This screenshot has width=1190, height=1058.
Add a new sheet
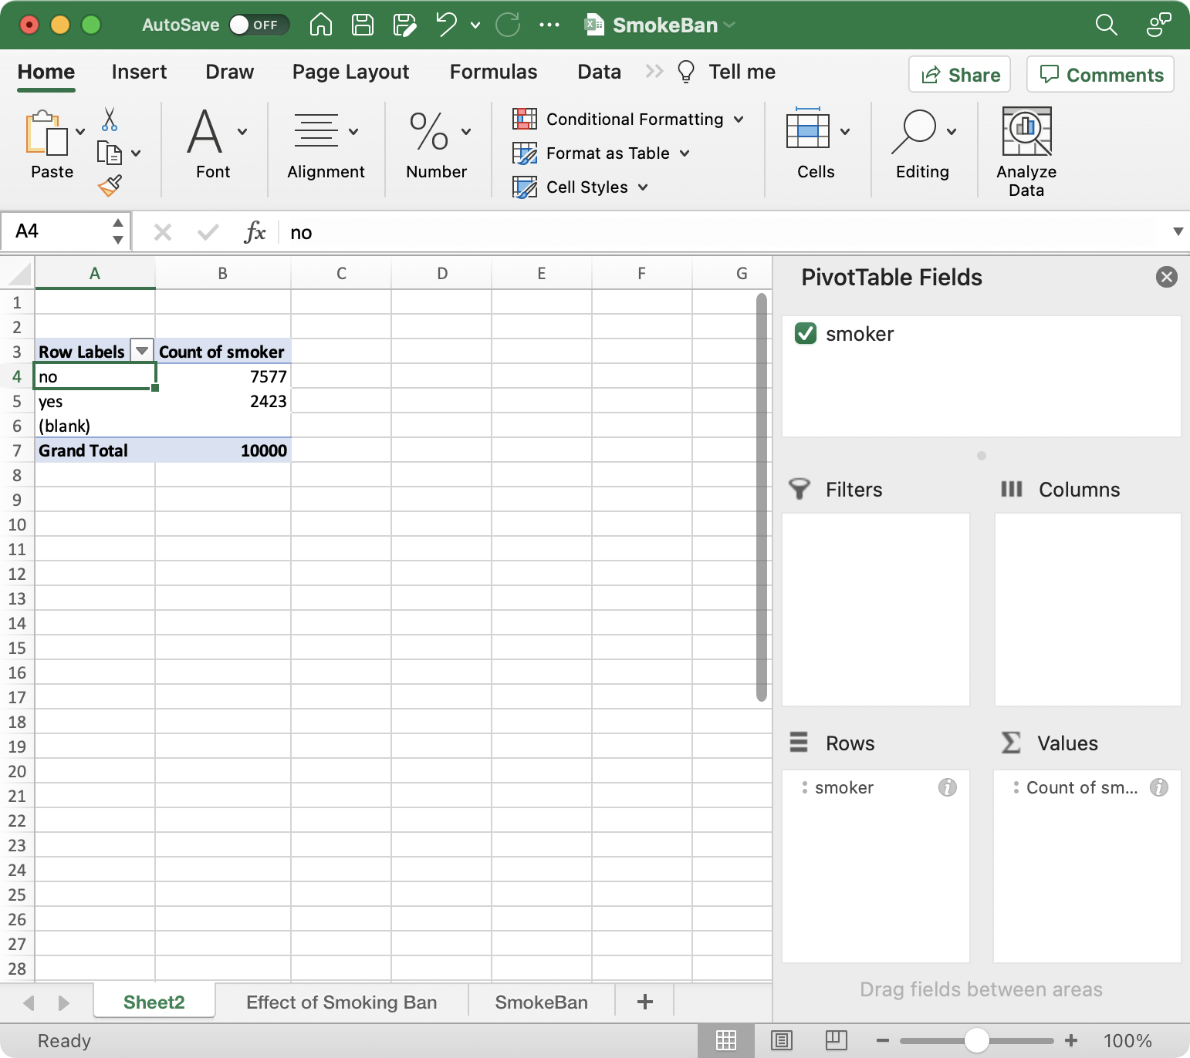(645, 1002)
